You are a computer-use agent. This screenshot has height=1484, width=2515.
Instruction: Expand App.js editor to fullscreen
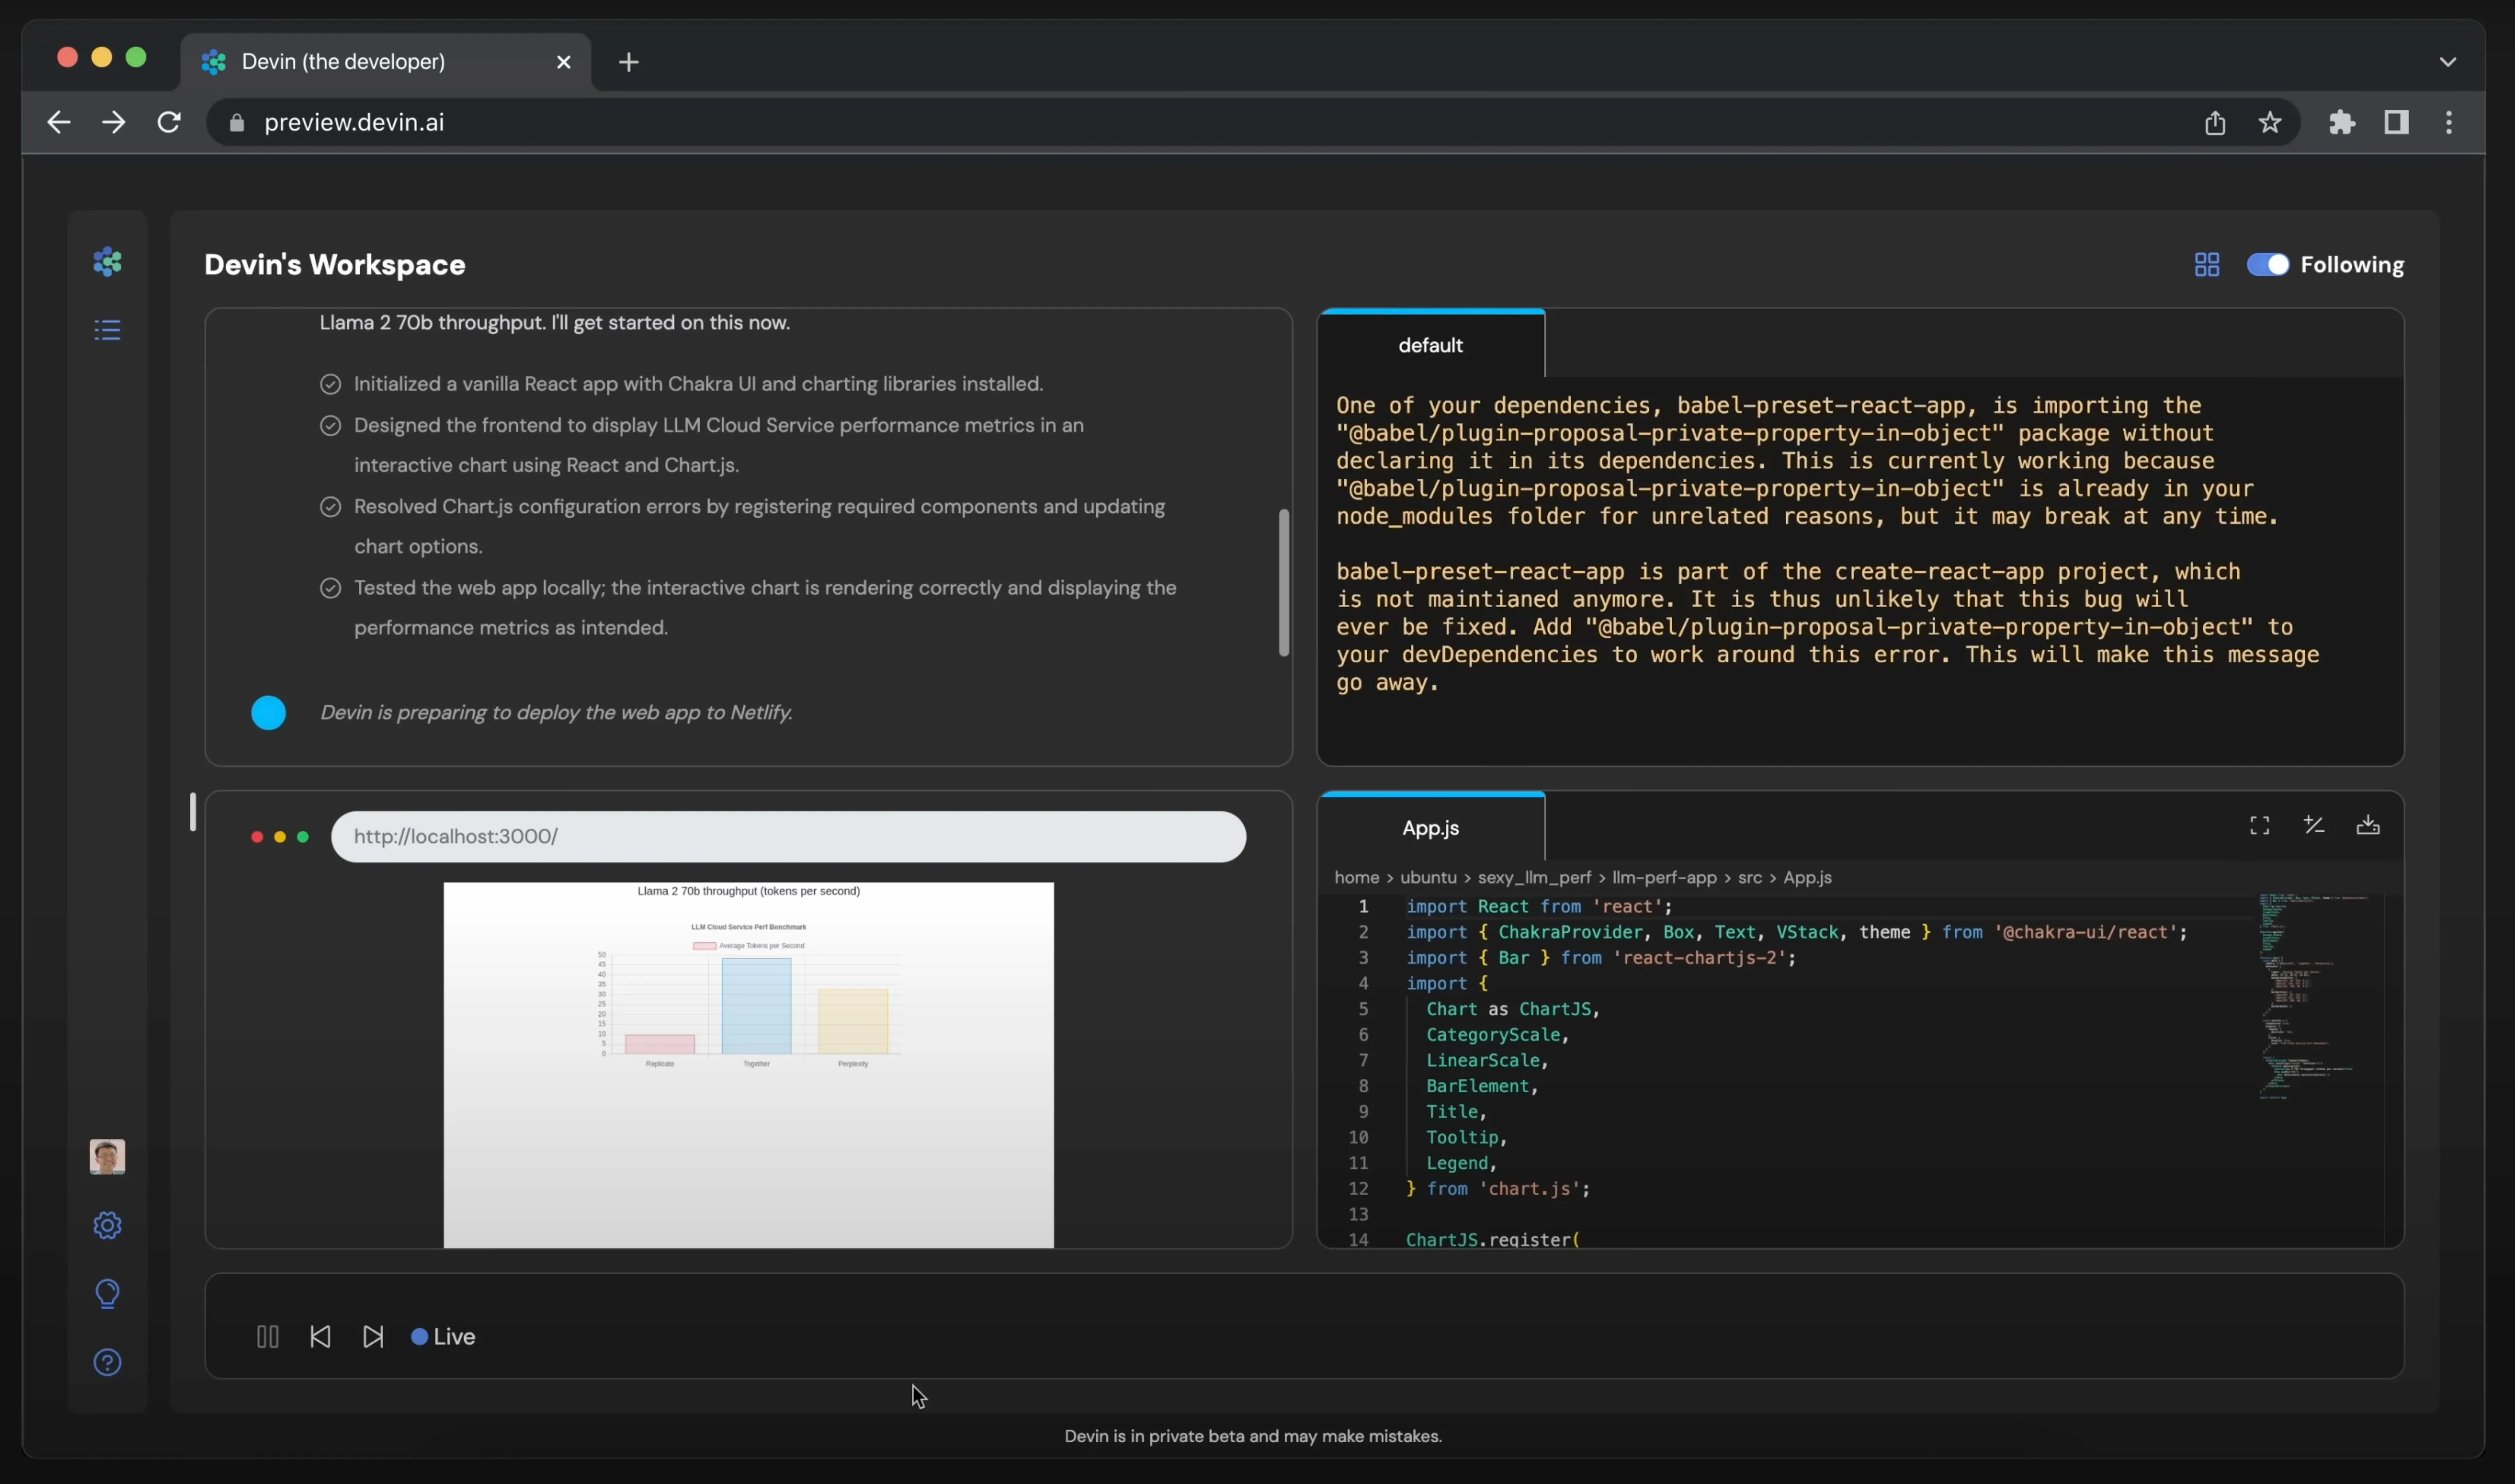(x=2259, y=826)
